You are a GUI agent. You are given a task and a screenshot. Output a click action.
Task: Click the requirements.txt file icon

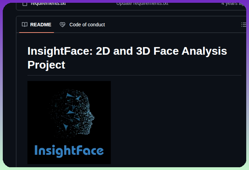tap(25, 4)
